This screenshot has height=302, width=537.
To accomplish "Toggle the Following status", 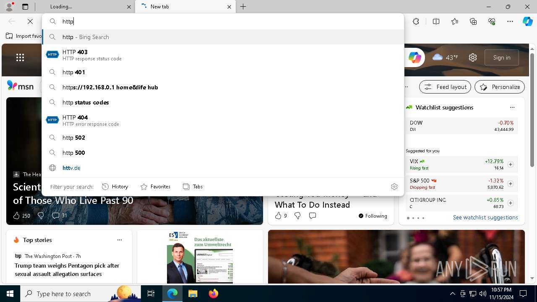I will click(x=373, y=216).
